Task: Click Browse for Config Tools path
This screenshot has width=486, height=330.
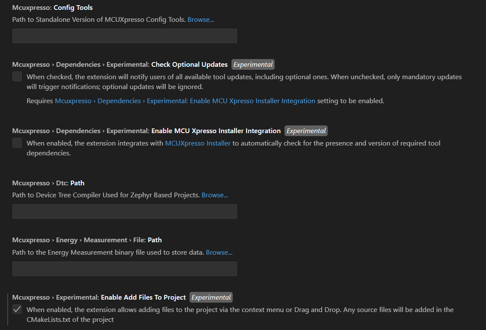Action: click(x=200, y=19)
